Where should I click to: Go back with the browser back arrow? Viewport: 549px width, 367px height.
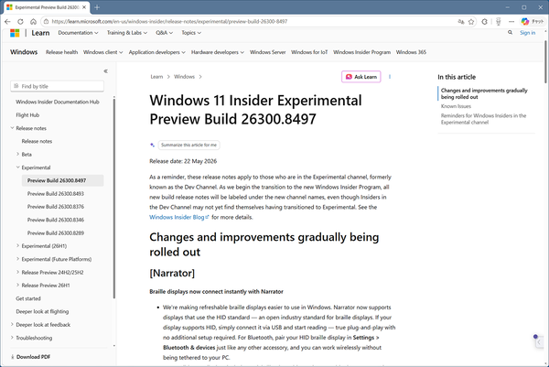[x=7, y=22]
